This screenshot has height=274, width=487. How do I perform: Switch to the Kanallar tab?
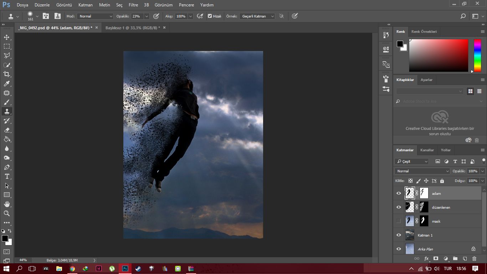tap(427, 150)
